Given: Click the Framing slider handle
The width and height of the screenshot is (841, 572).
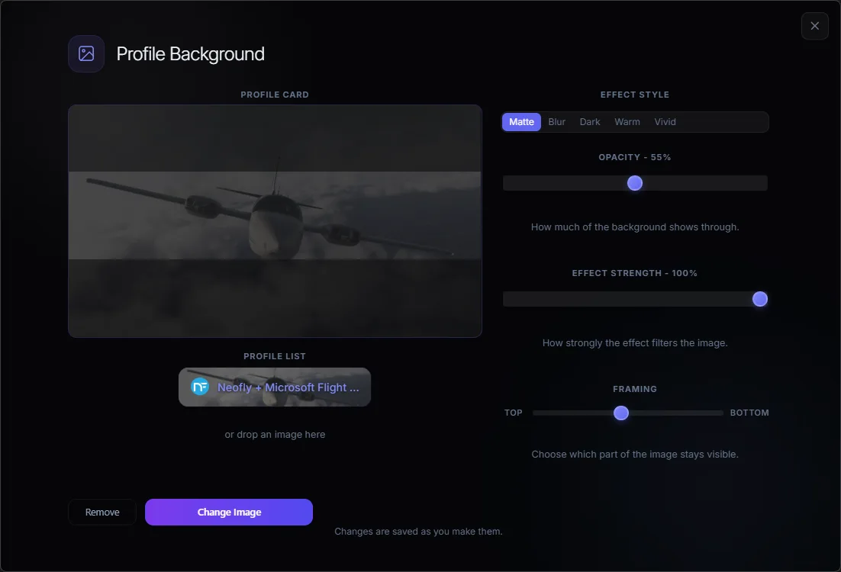Looking at the screenshot, I should [x=621, y=413].
